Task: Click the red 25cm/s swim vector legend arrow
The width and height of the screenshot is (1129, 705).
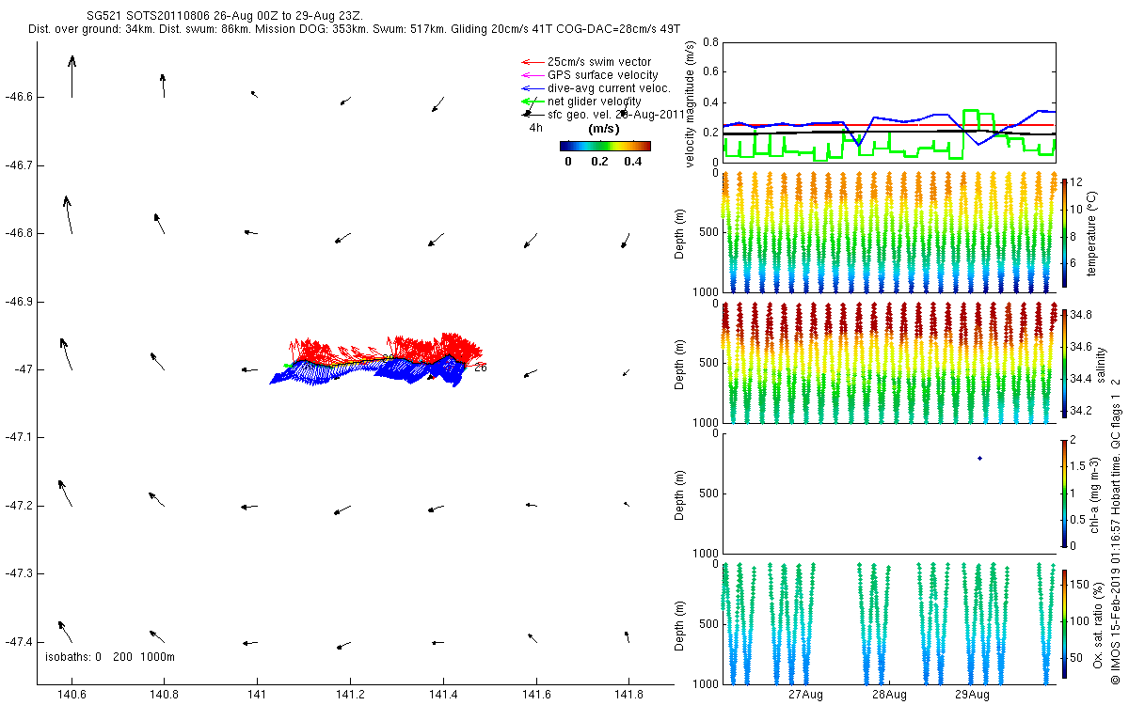Action: coord(533,62)
